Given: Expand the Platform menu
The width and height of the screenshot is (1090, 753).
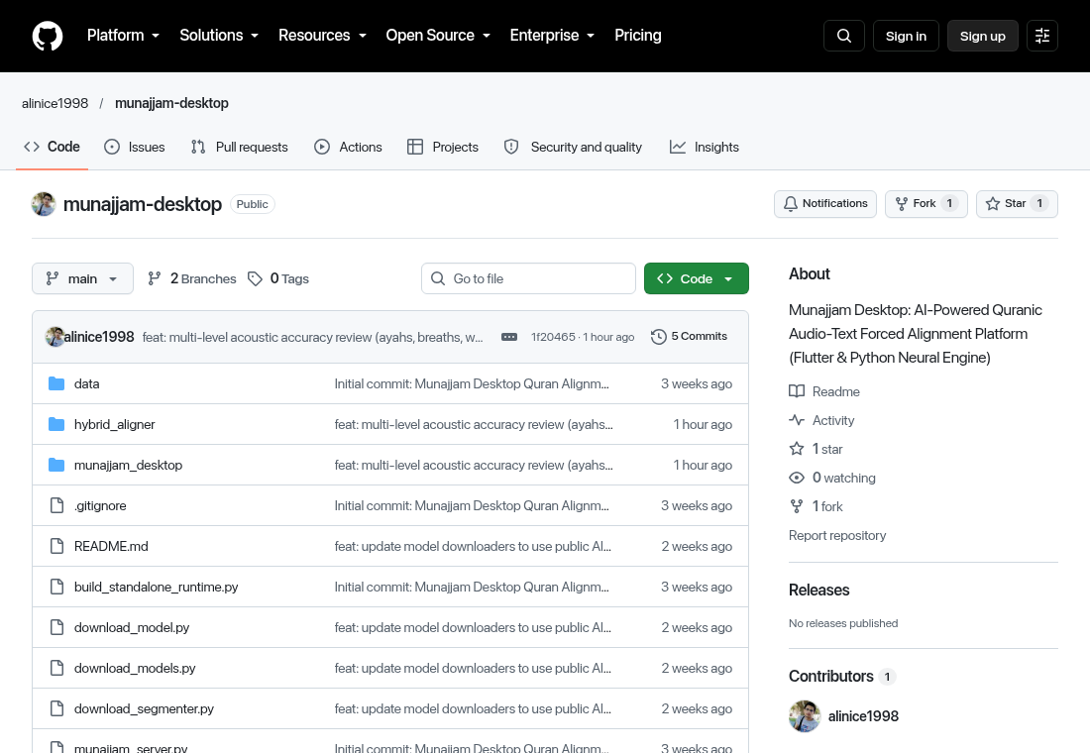Looking at the screenshot, I should pos(123,36).
